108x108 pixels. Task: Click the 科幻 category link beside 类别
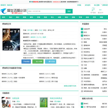[x=41, y=30]
